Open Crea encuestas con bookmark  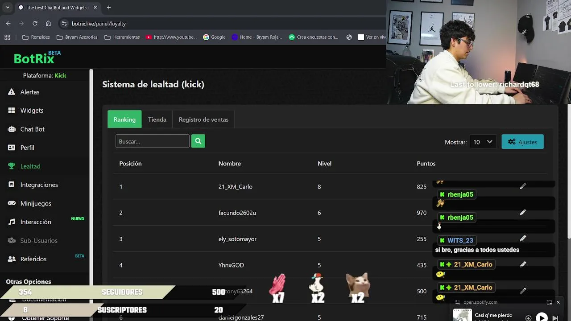tap(314, 37)
